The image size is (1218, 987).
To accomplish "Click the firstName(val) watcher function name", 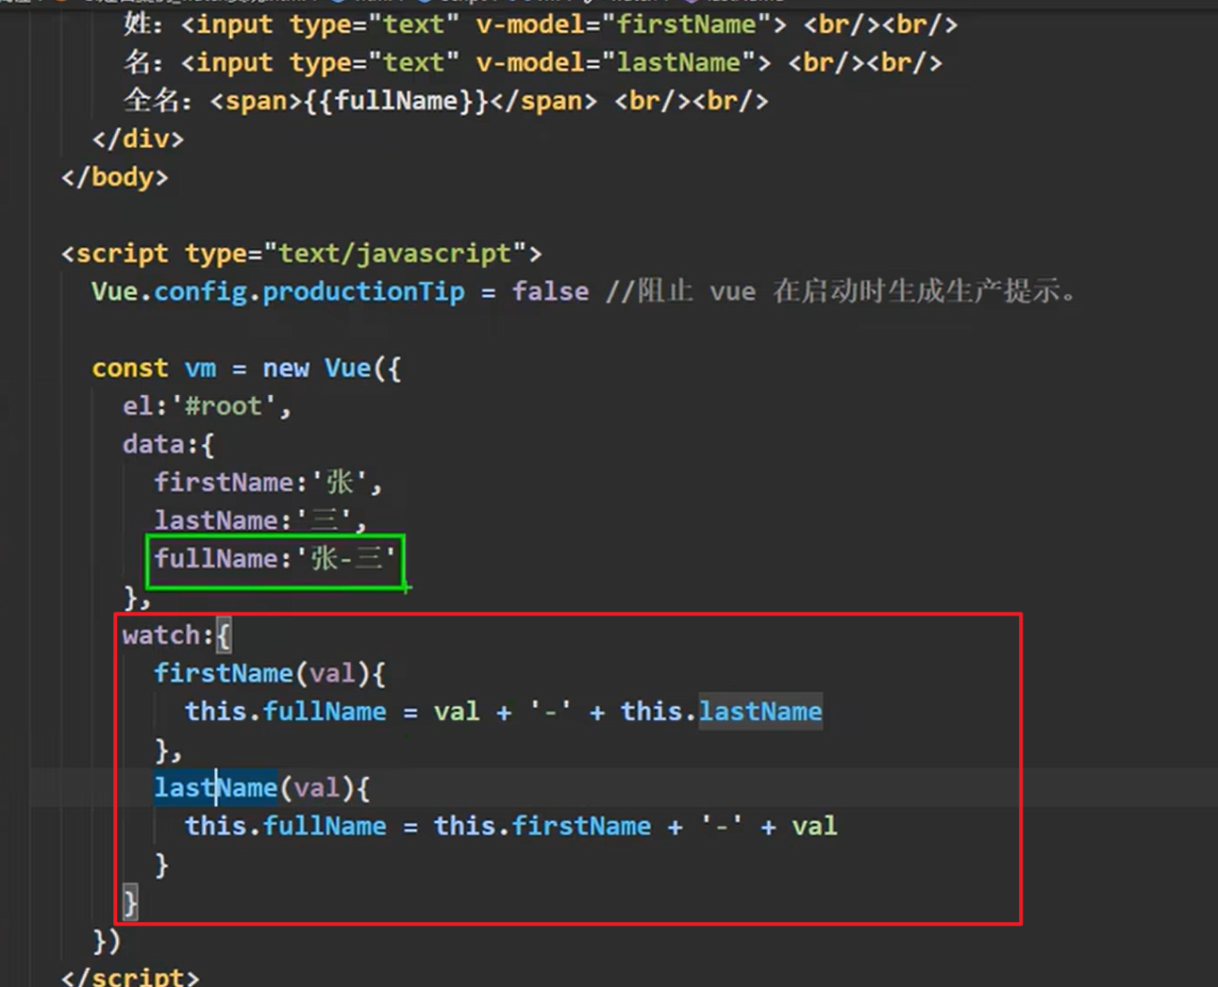I will click(224, 673).
